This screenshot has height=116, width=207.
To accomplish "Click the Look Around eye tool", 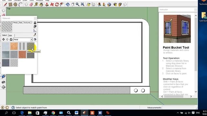I will [3, 82].
